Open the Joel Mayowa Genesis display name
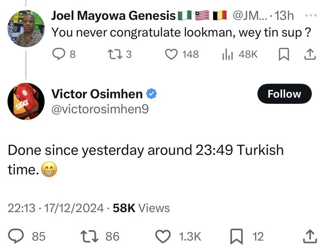Screen dimensions: 326x245 [x=113, y=16]
